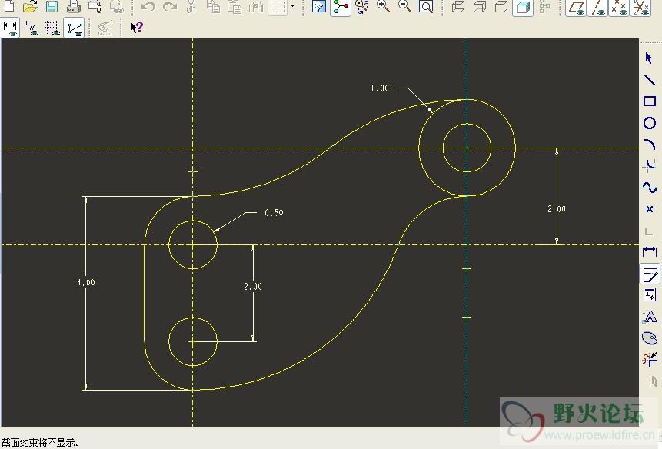662x449 pixels.
Task: Refit sketch to screen
Action: [427, 6]
